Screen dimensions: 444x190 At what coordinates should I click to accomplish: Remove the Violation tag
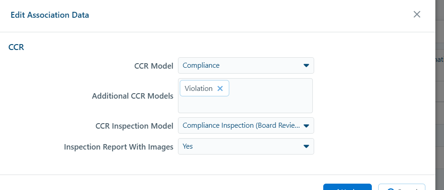(220, 89)
